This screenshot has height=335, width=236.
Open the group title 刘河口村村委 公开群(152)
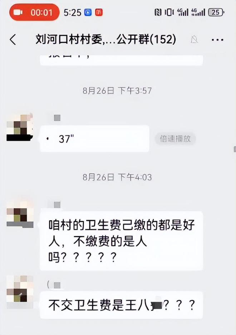(106, 39)
